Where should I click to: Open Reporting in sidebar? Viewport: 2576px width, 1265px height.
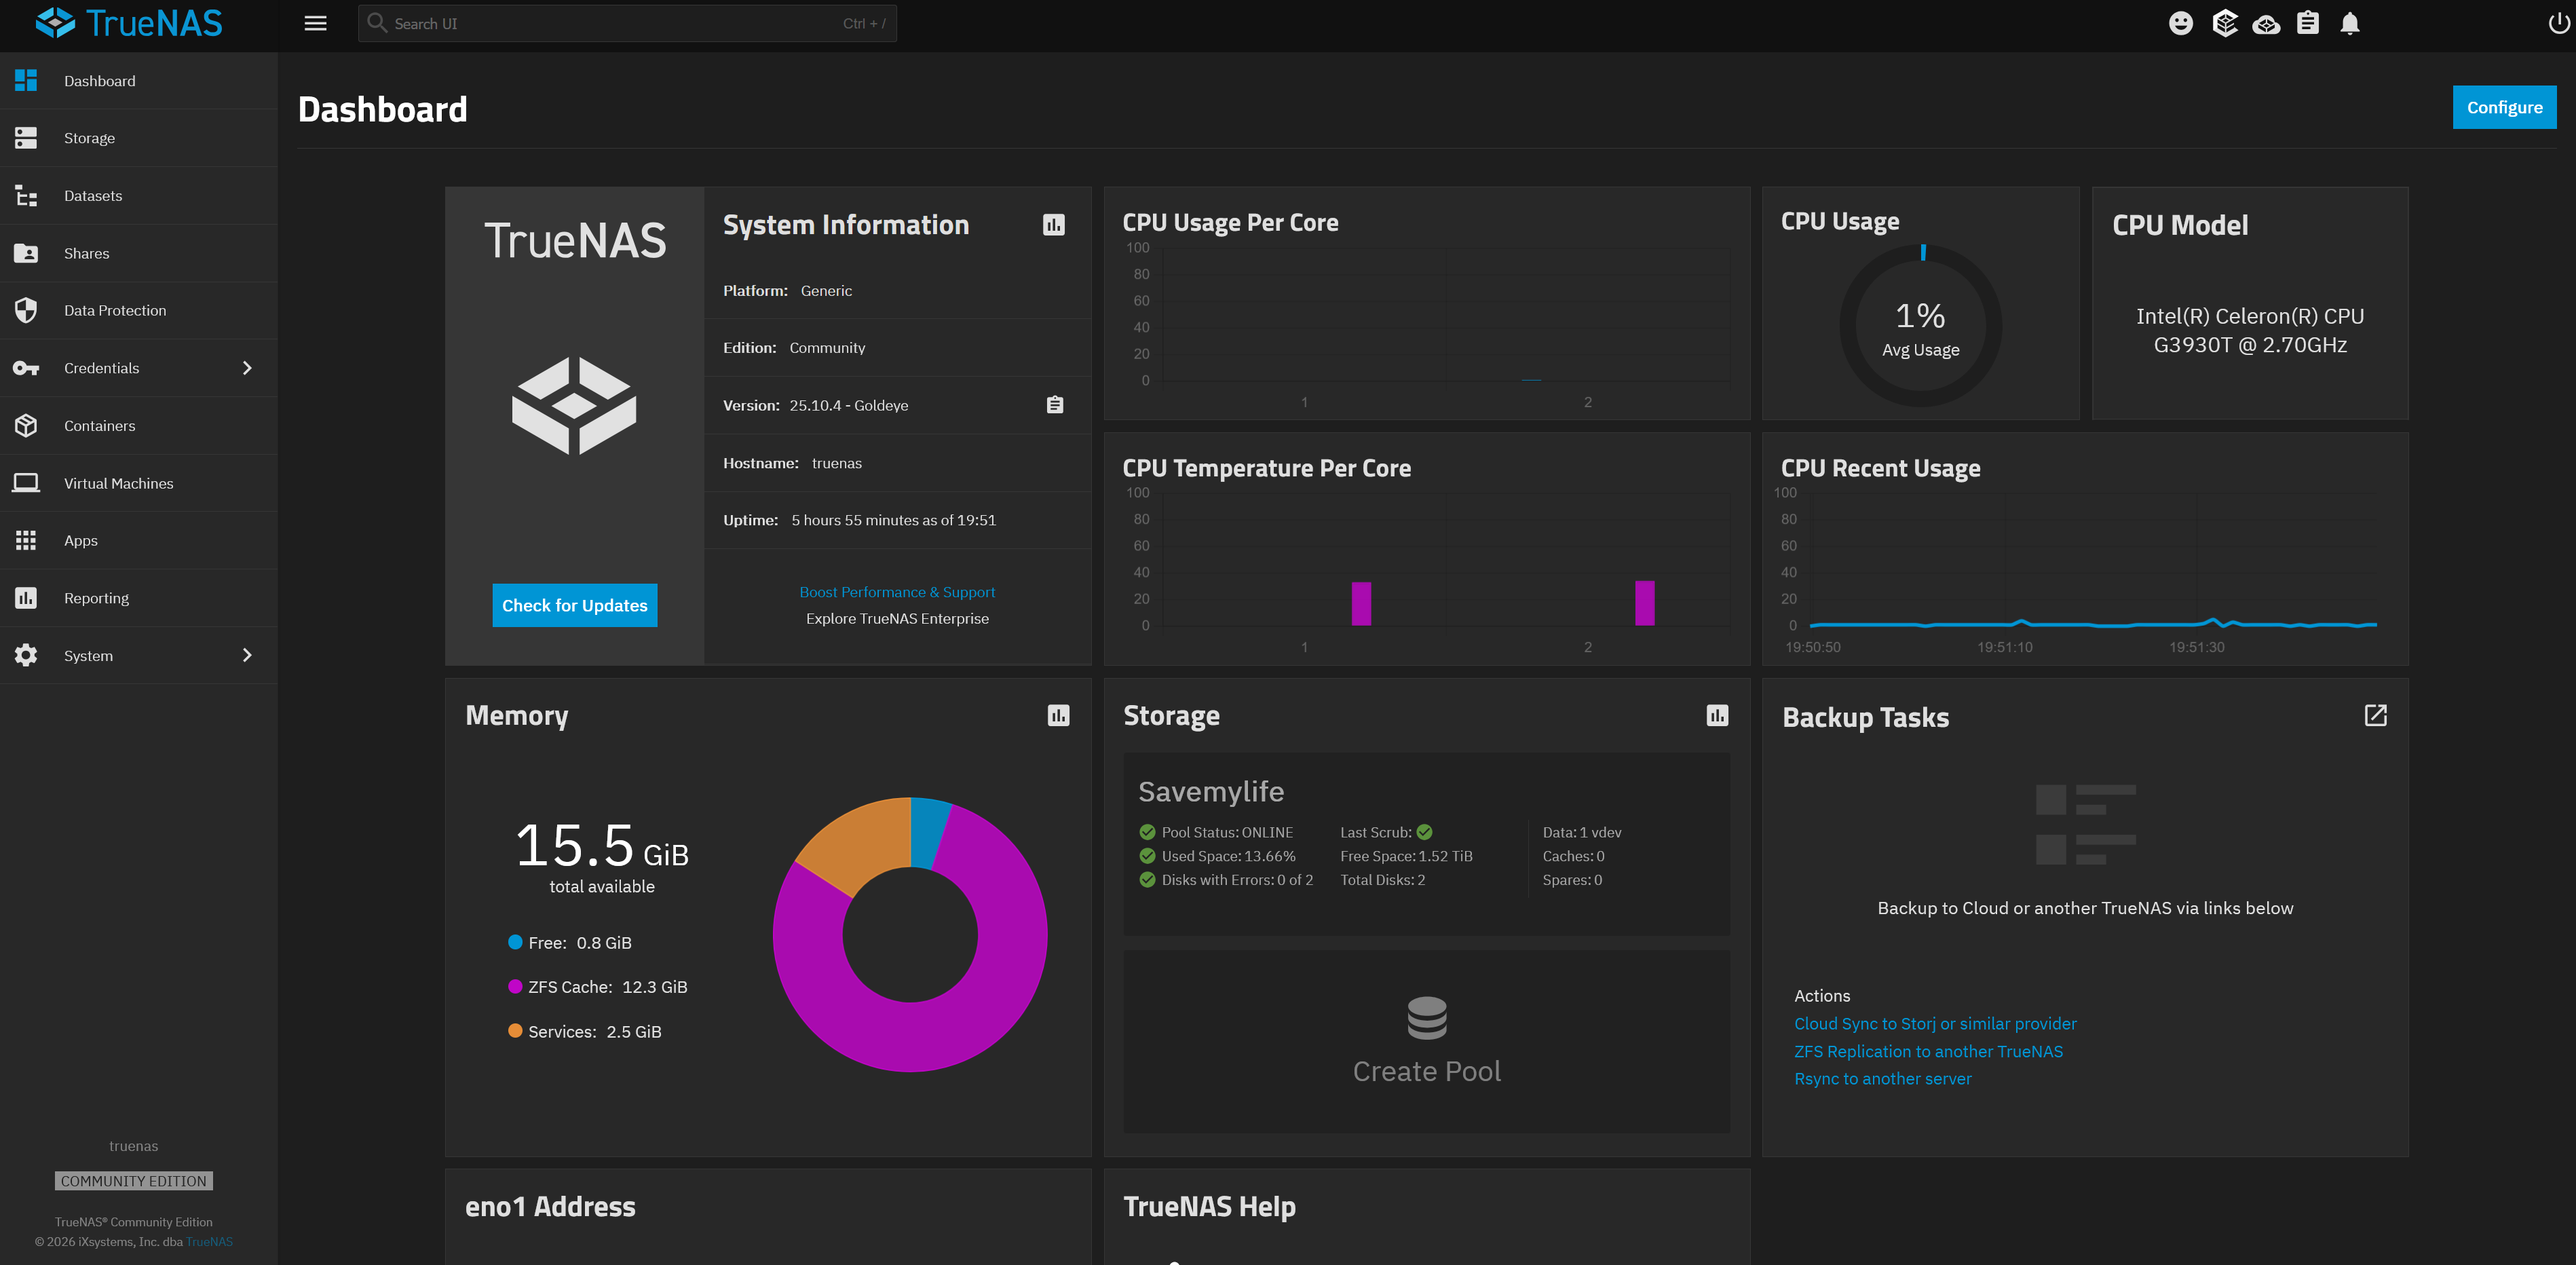click(139, 598)
